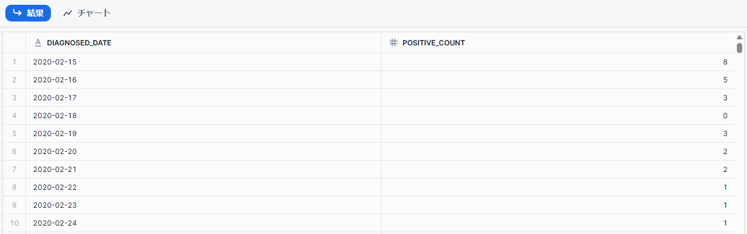This screenshot has width=747, height=234.
Task: Select row number 10
Action: [14, 223]
